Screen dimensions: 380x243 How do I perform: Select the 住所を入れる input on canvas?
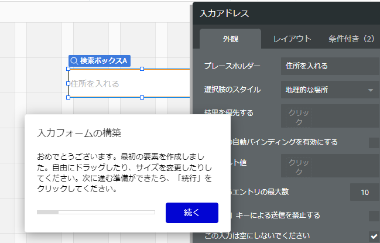(129, 83)
